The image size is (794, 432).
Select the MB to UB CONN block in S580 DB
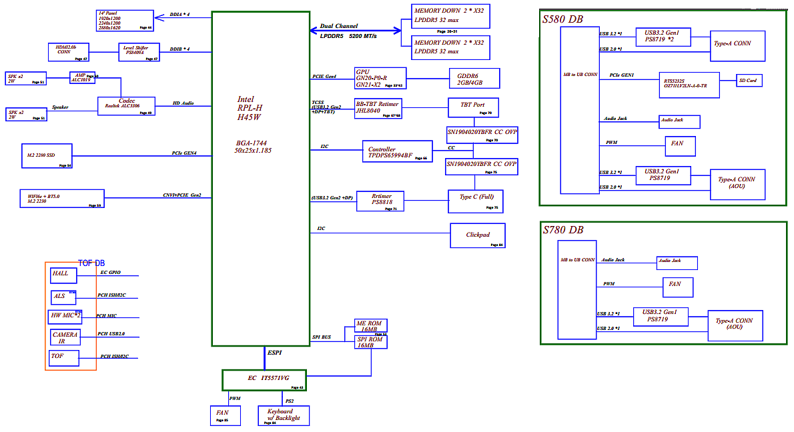pos(580,110)
